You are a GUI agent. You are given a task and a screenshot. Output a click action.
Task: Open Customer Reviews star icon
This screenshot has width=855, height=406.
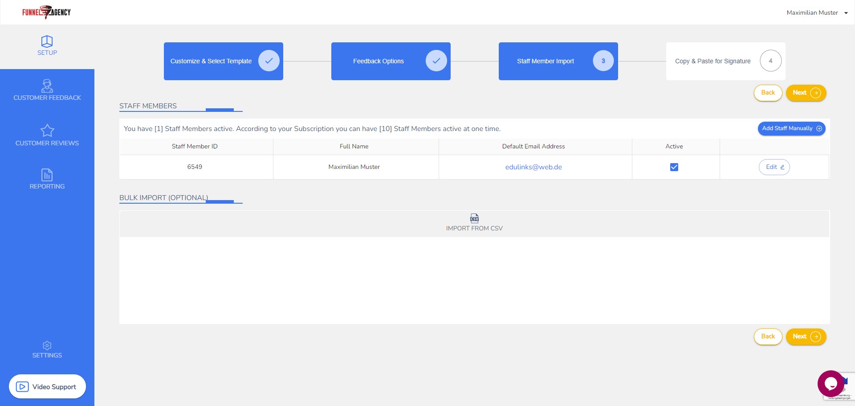click(47, 131)
